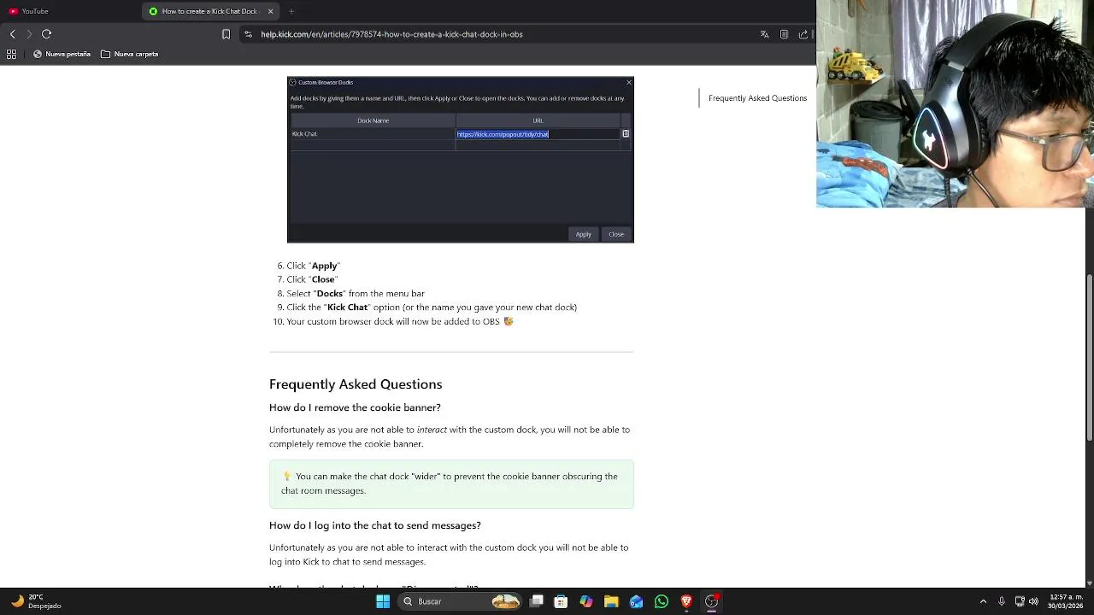
Task: Open a new browser tab
Action: [x=291, y=11]
